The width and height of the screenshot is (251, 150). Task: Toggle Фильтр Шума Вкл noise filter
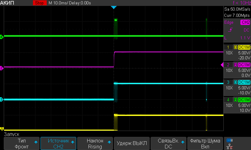click(x=205, y=143)
